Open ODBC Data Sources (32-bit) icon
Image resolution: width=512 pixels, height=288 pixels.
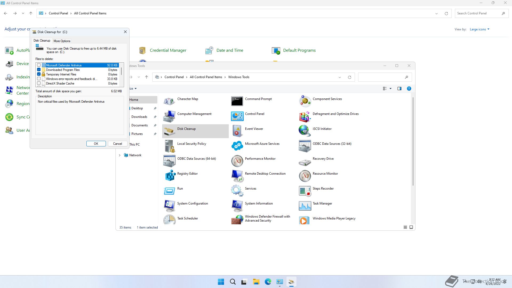pos(305,146)
